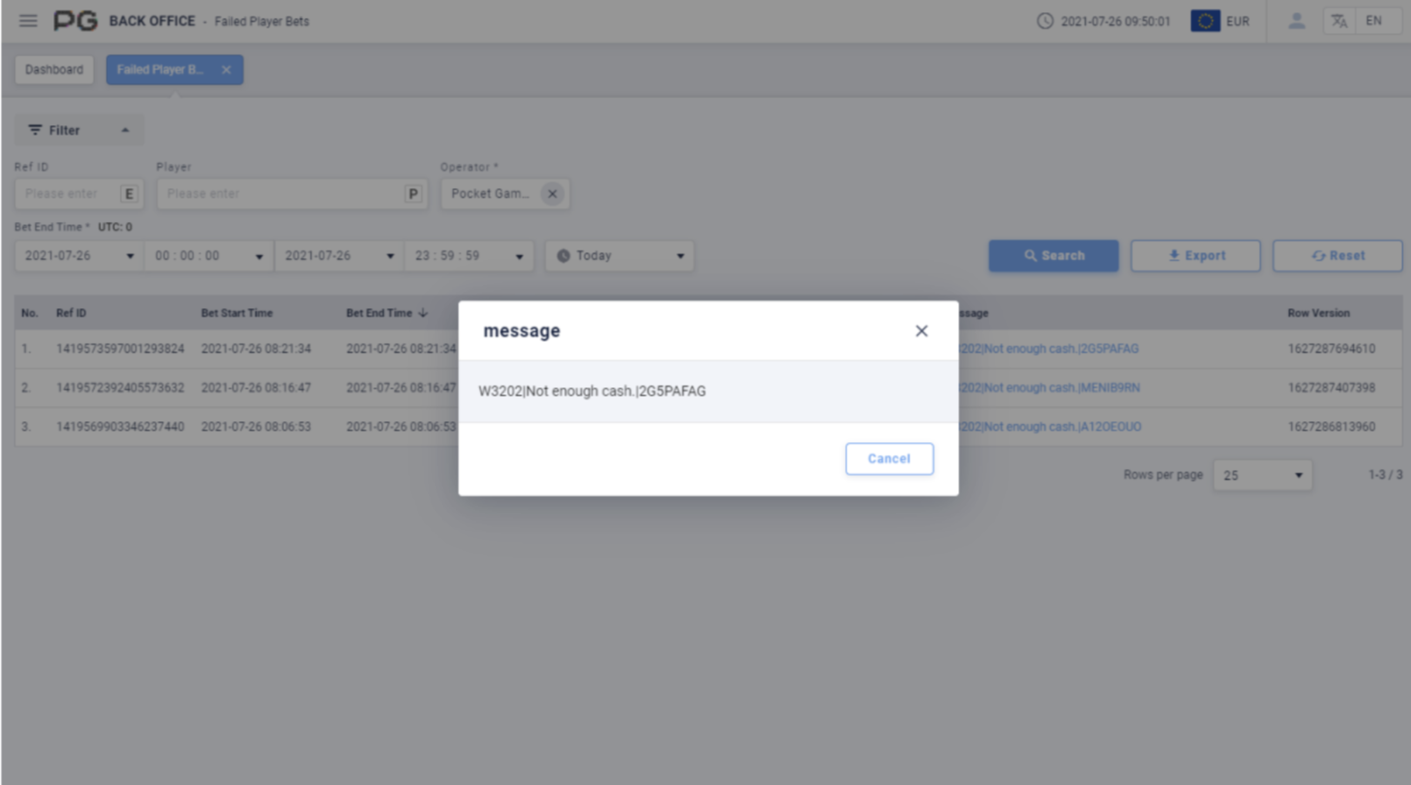Close the Failed Player Bets tab

[x=226, y=70]
